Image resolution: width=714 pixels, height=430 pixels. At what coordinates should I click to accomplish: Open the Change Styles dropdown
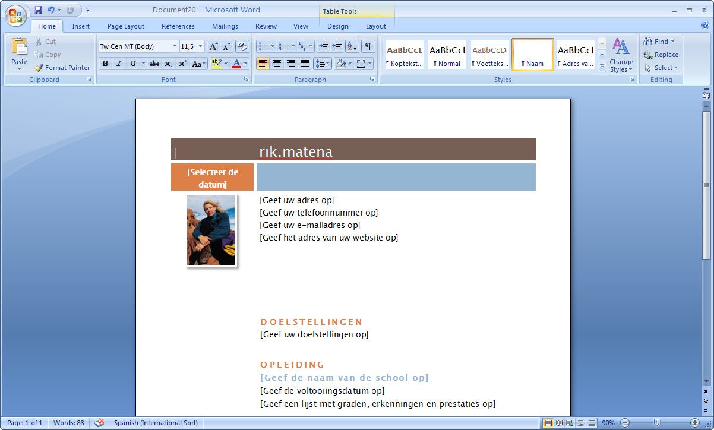pos(621,55)
